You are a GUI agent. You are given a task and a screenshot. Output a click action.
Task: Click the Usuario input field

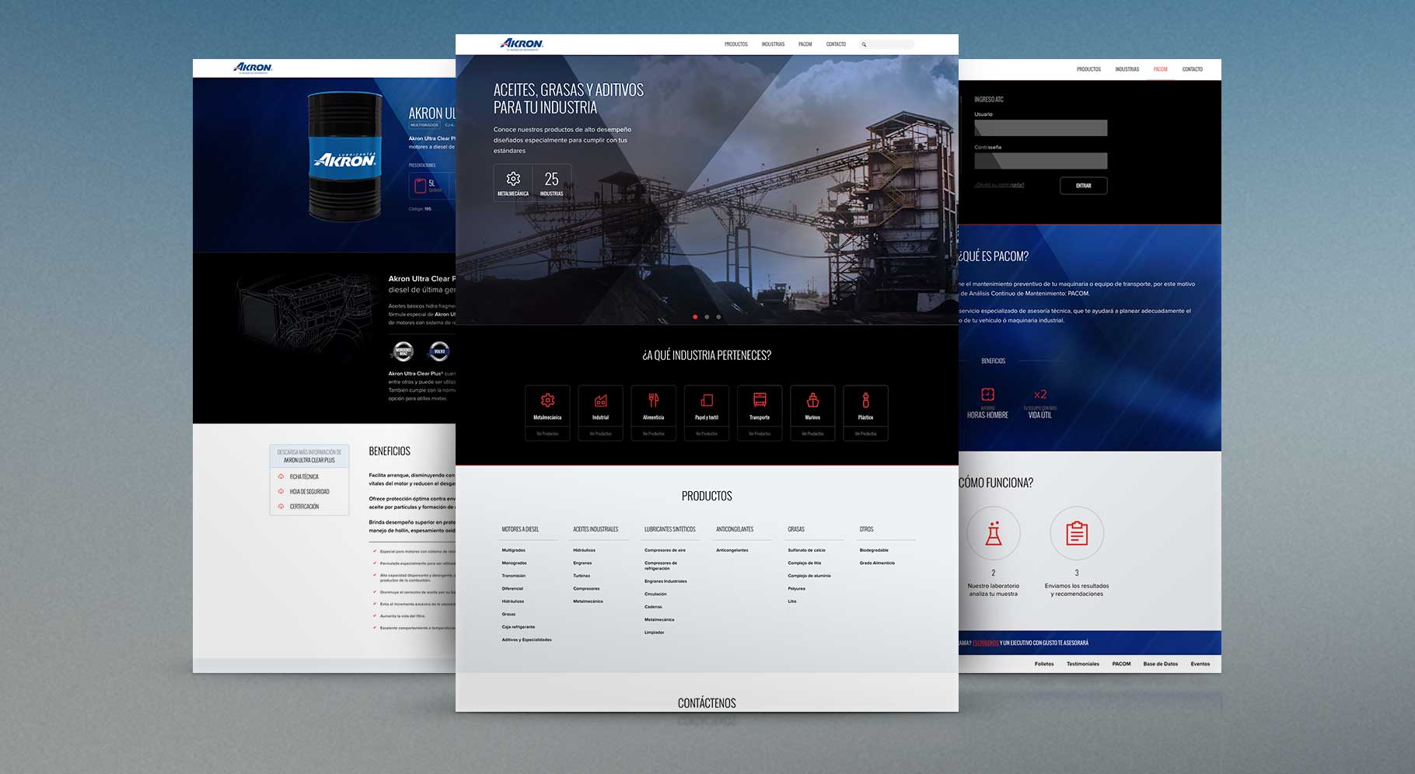pyautogui.click(x=1040, y=128)
